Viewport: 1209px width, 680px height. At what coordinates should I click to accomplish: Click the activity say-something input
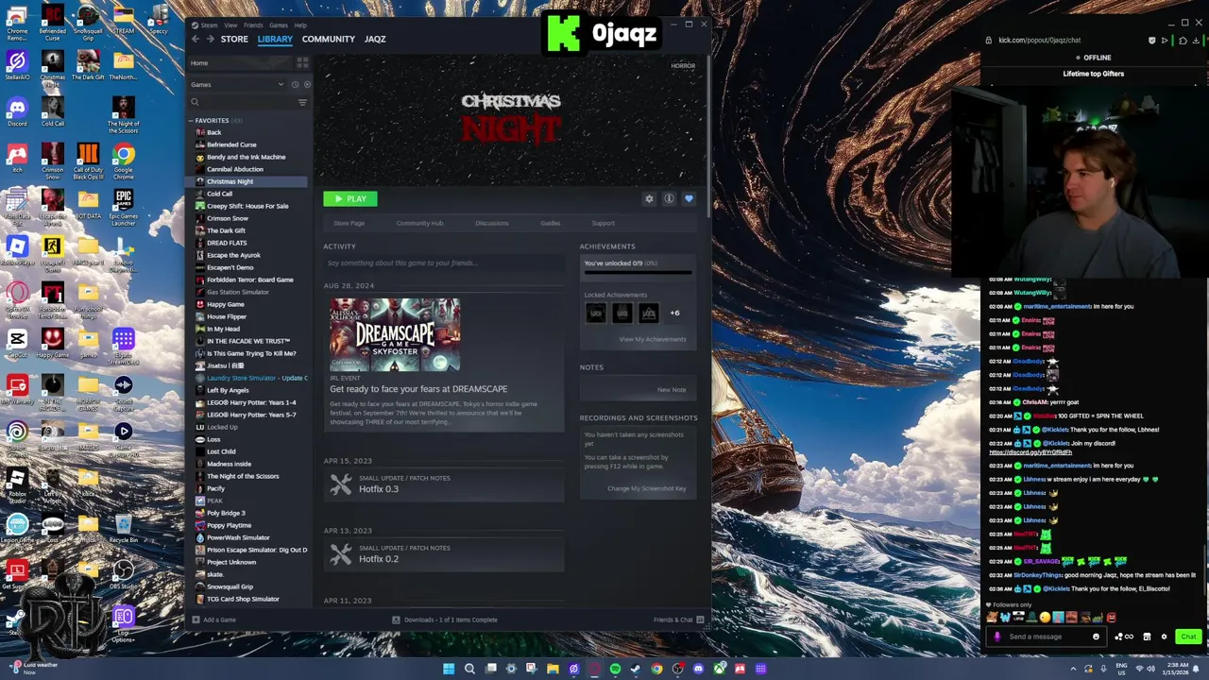point(444,263)
